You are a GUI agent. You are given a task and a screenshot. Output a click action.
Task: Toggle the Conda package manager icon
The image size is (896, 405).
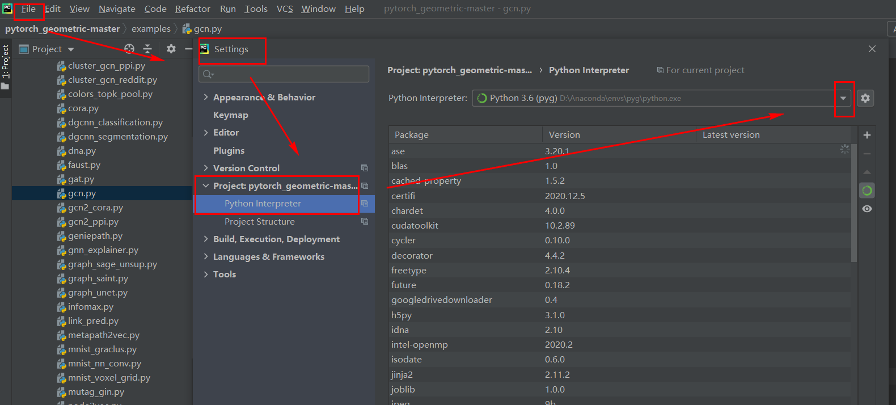pos(867,191)
